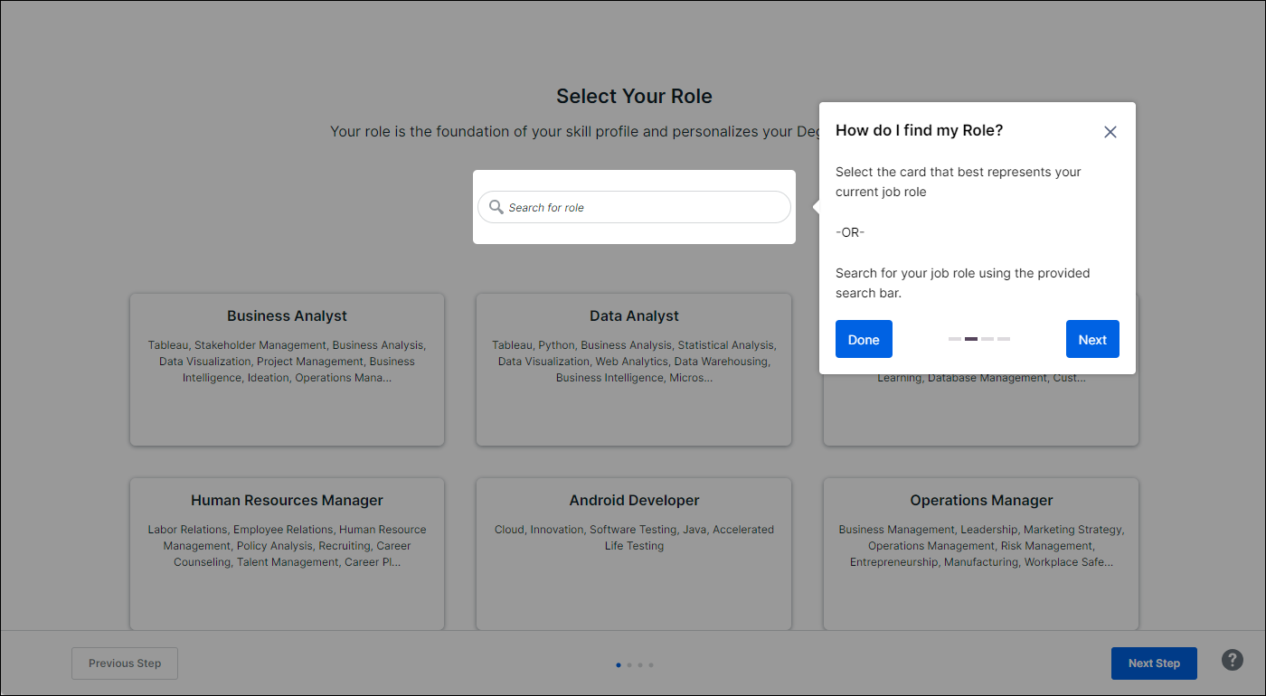Click the magnifier icon in search bar
This screenshot has height=696, width=1266.
point(496,207)
